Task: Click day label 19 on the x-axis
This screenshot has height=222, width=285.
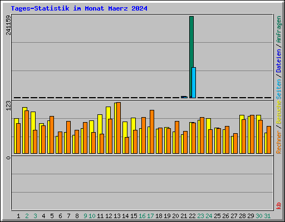Action: (x=167, y=216)
